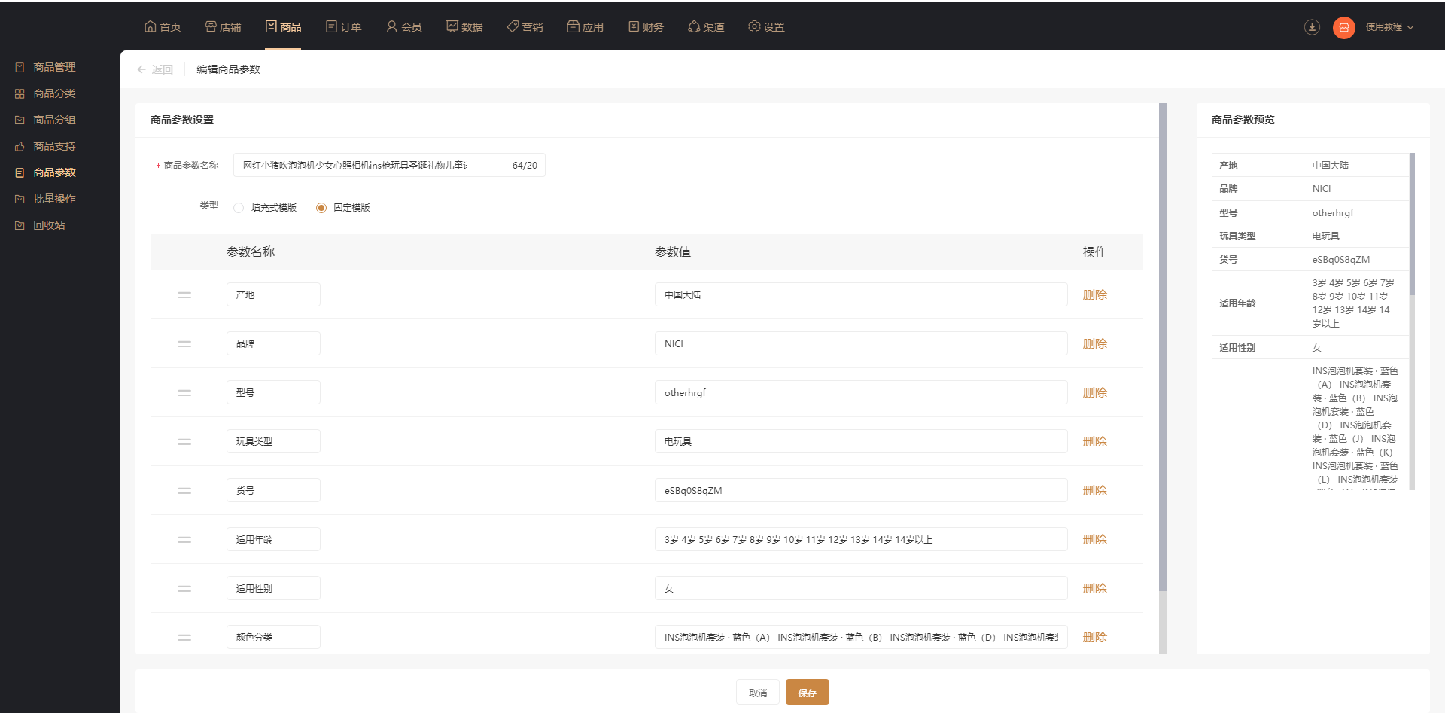The height and width of the screenshot is (713, 1445).
Task: Click the drag handle of 玩具类型 row
Action: pyautogui.click(x=184, y=442)
